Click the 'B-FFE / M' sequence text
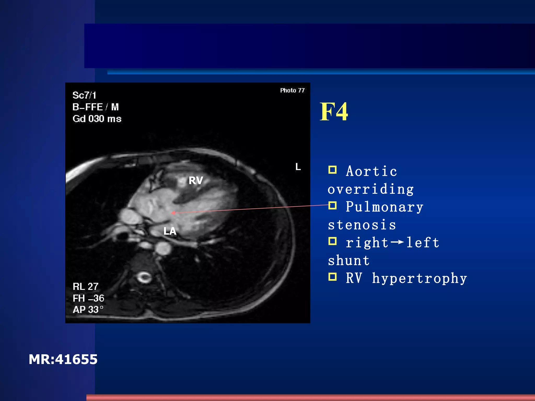 click(96, 107)
